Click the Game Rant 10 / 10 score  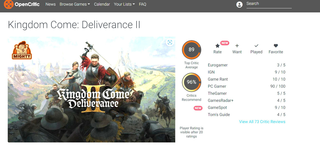279,79
